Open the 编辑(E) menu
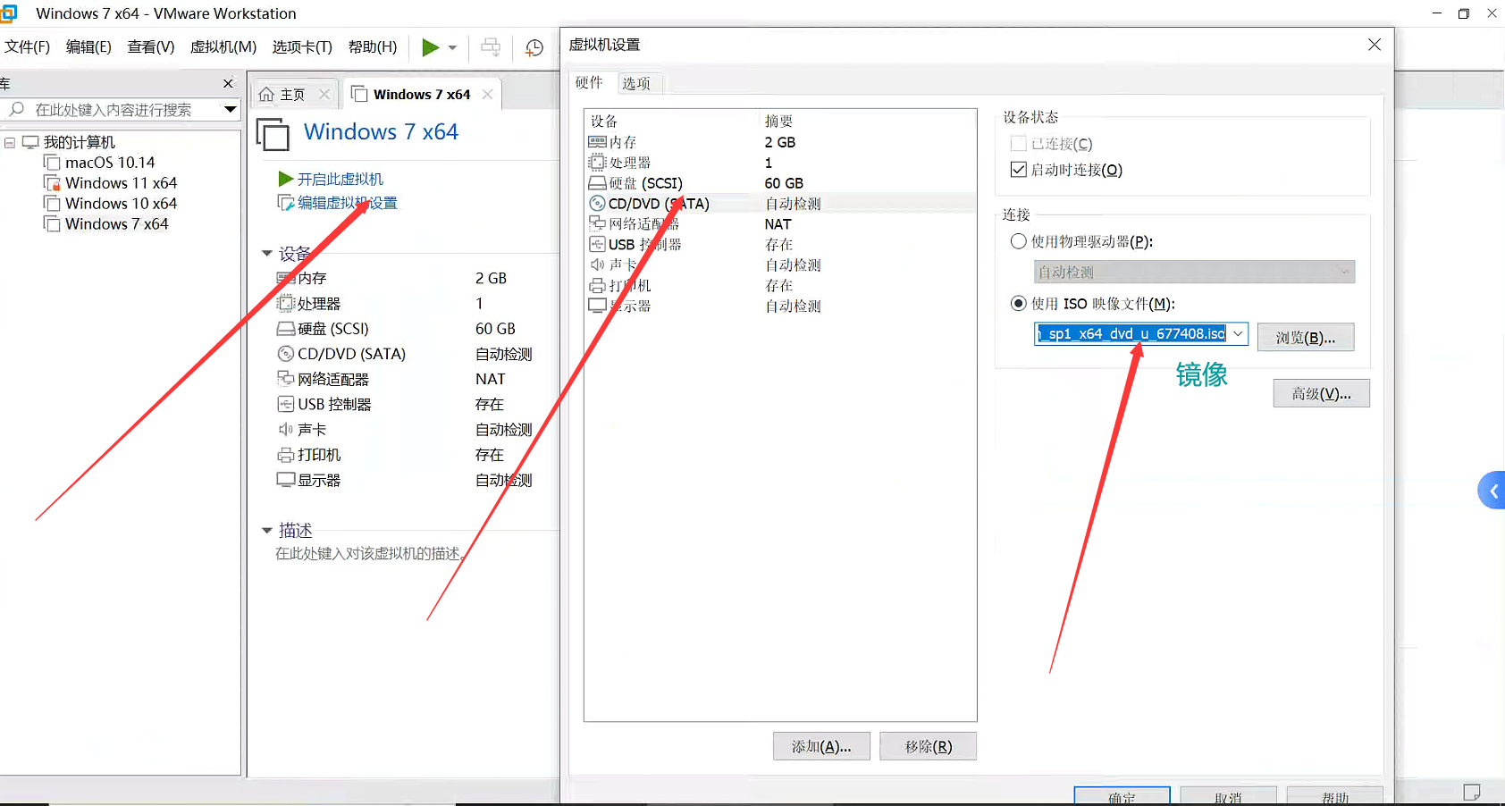This screenshot has height=806, width=1505. [88, 47]
